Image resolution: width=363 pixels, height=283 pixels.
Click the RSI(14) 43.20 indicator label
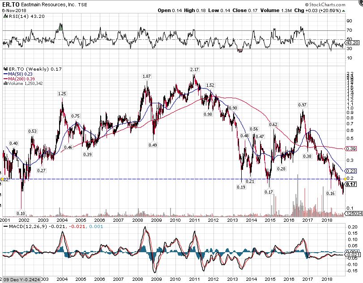tap(26, 16)
